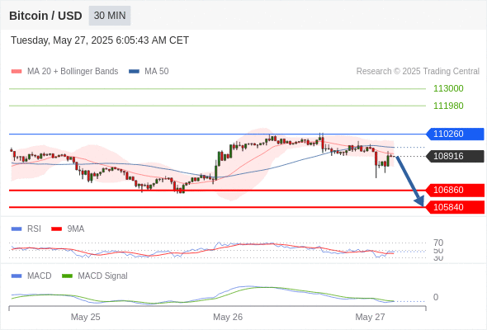Select the May 25 date axis label

(85, 317)
